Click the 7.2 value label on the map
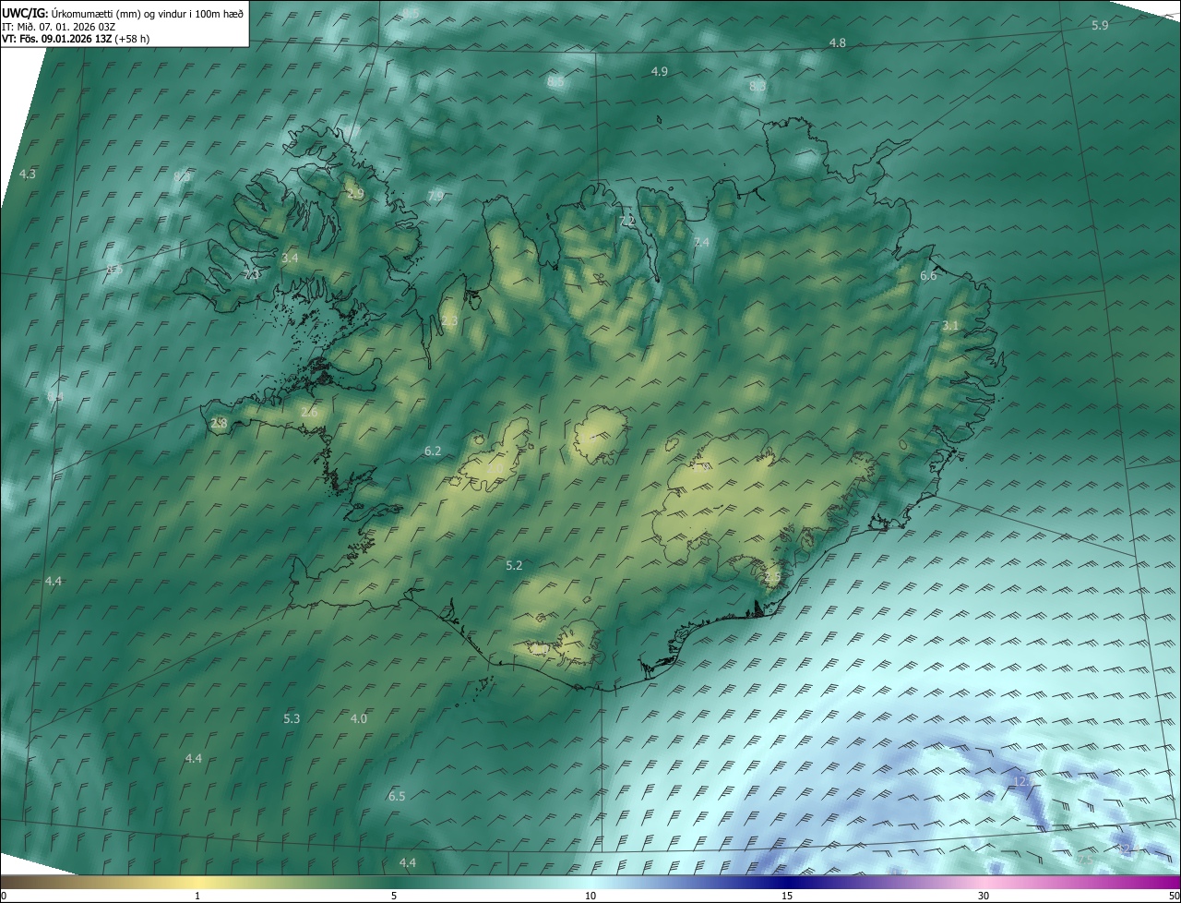The width and height of the screenshot is (1181, 903). tap(627, 221)
